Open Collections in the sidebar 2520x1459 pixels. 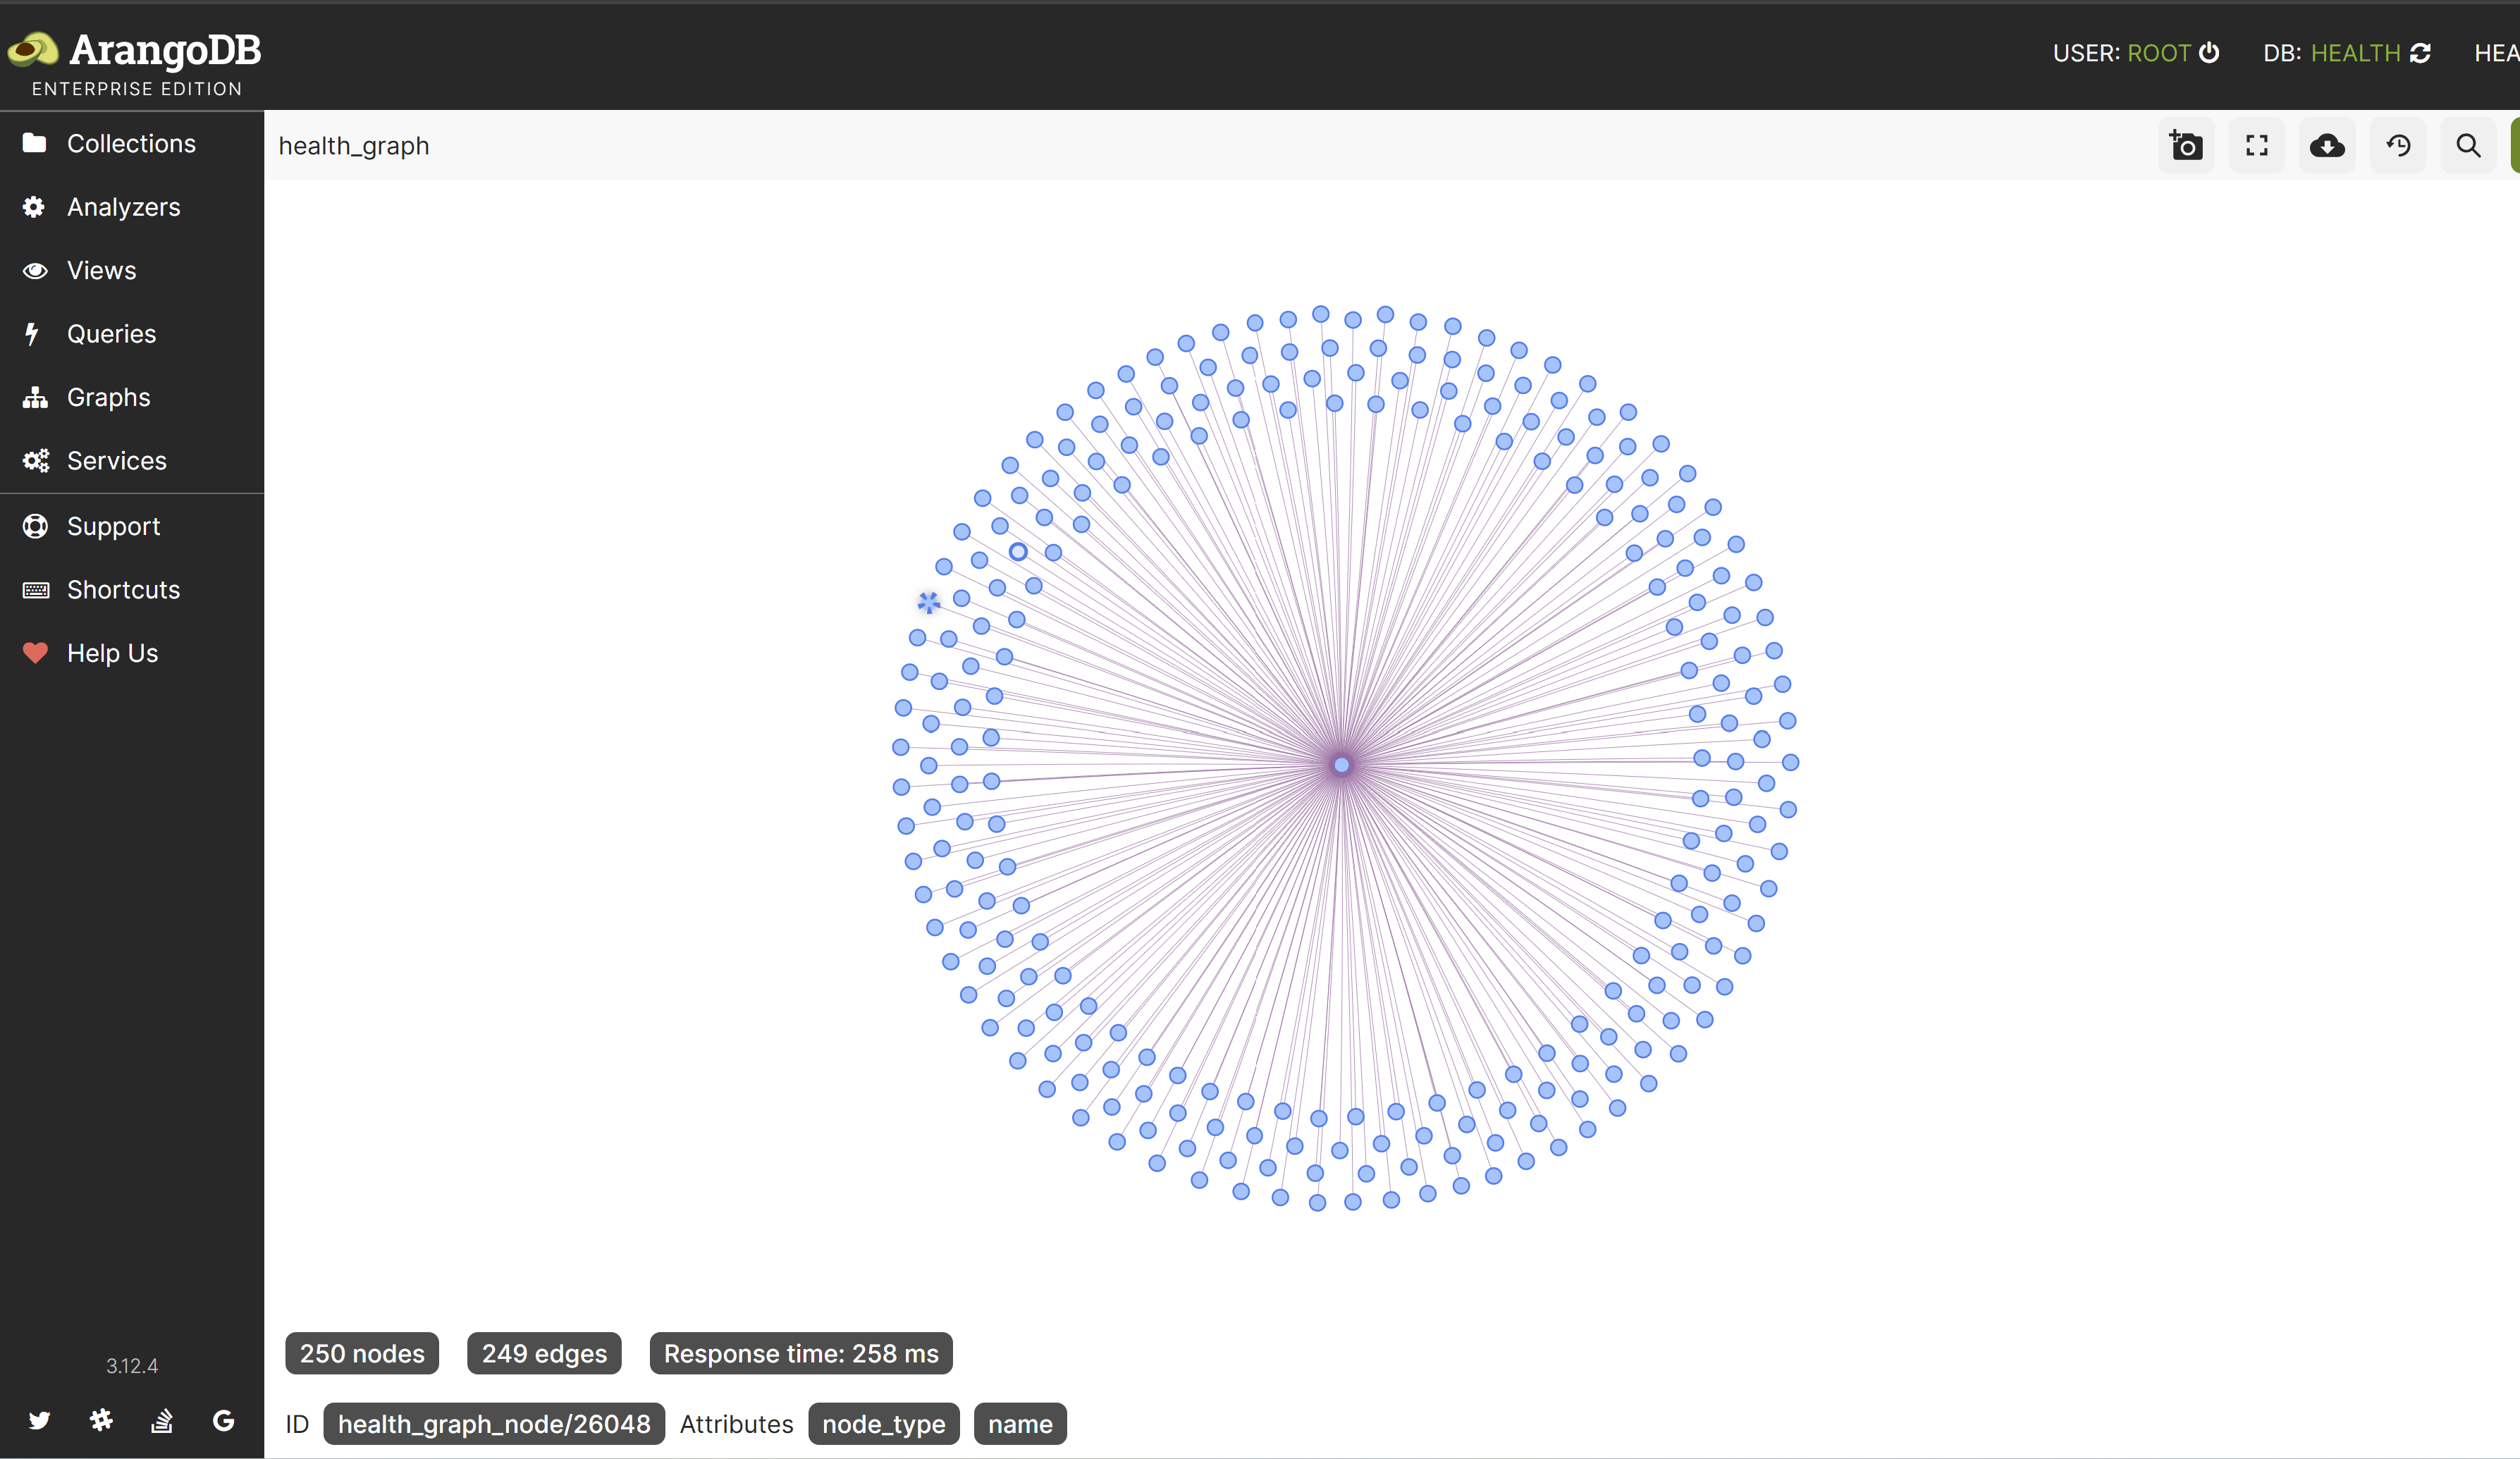pyautogui.click(x=131, y=144)
